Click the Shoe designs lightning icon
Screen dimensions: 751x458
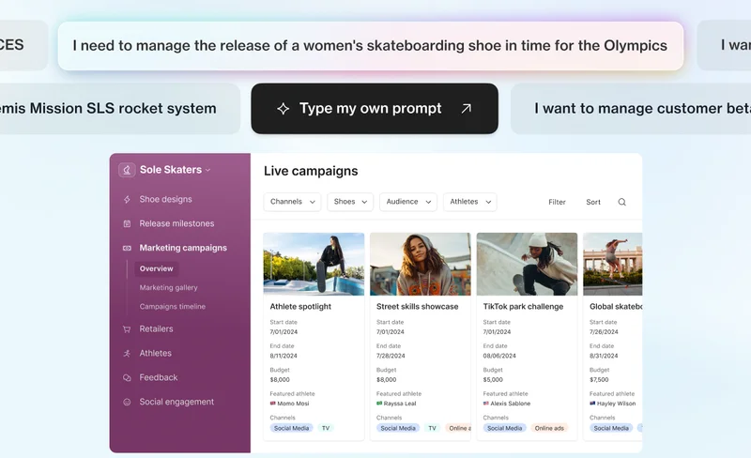click(127, 199)
